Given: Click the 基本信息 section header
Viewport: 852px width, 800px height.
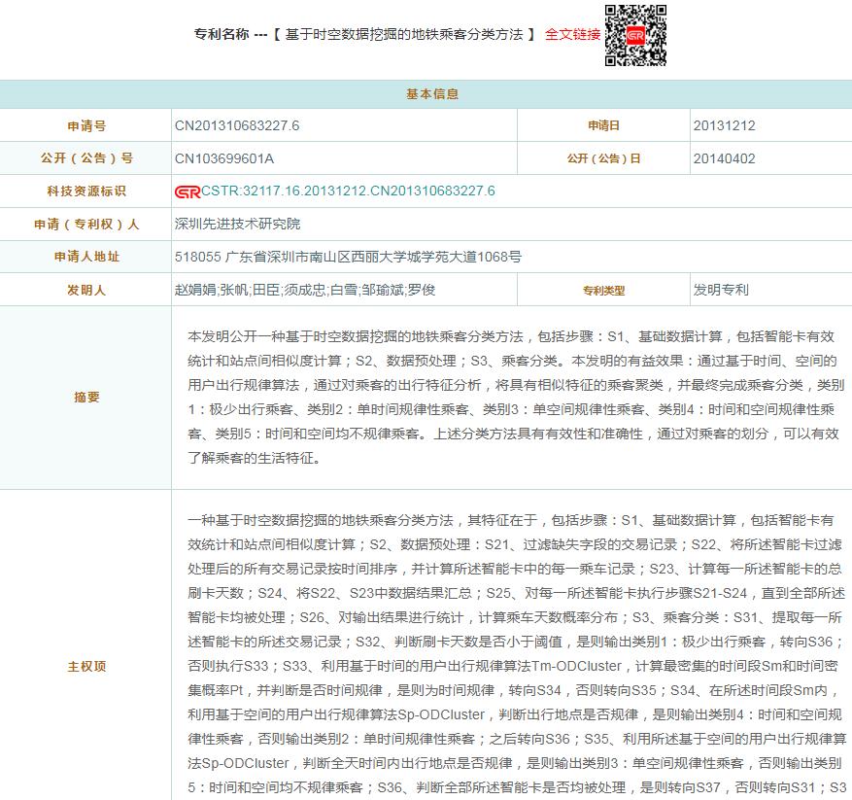Looking at the screenshot, I should click(x=426, y=94).
